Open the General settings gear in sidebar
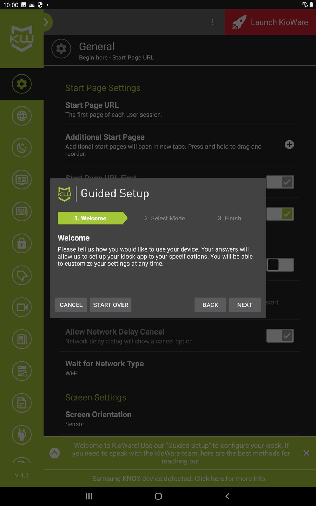The width and height of the screenshot is (316, 506). tap(22, 84)
